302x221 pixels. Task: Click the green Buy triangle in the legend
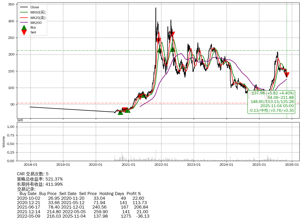(x=24, y=28)
